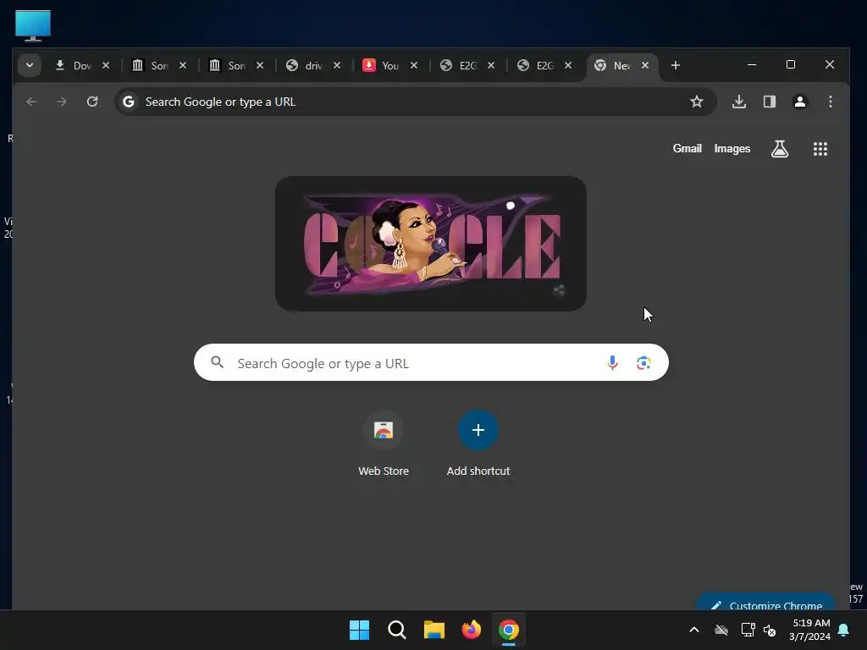This screenshot has height=650, width=867.
Task: Close the New Tab tab
Action: pyautogui.click(x=644, y=65)
